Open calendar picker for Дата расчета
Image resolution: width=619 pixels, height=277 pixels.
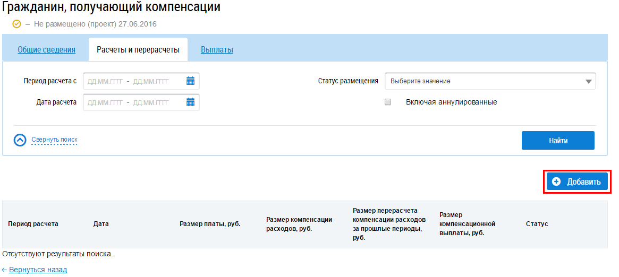click(191, 102)
